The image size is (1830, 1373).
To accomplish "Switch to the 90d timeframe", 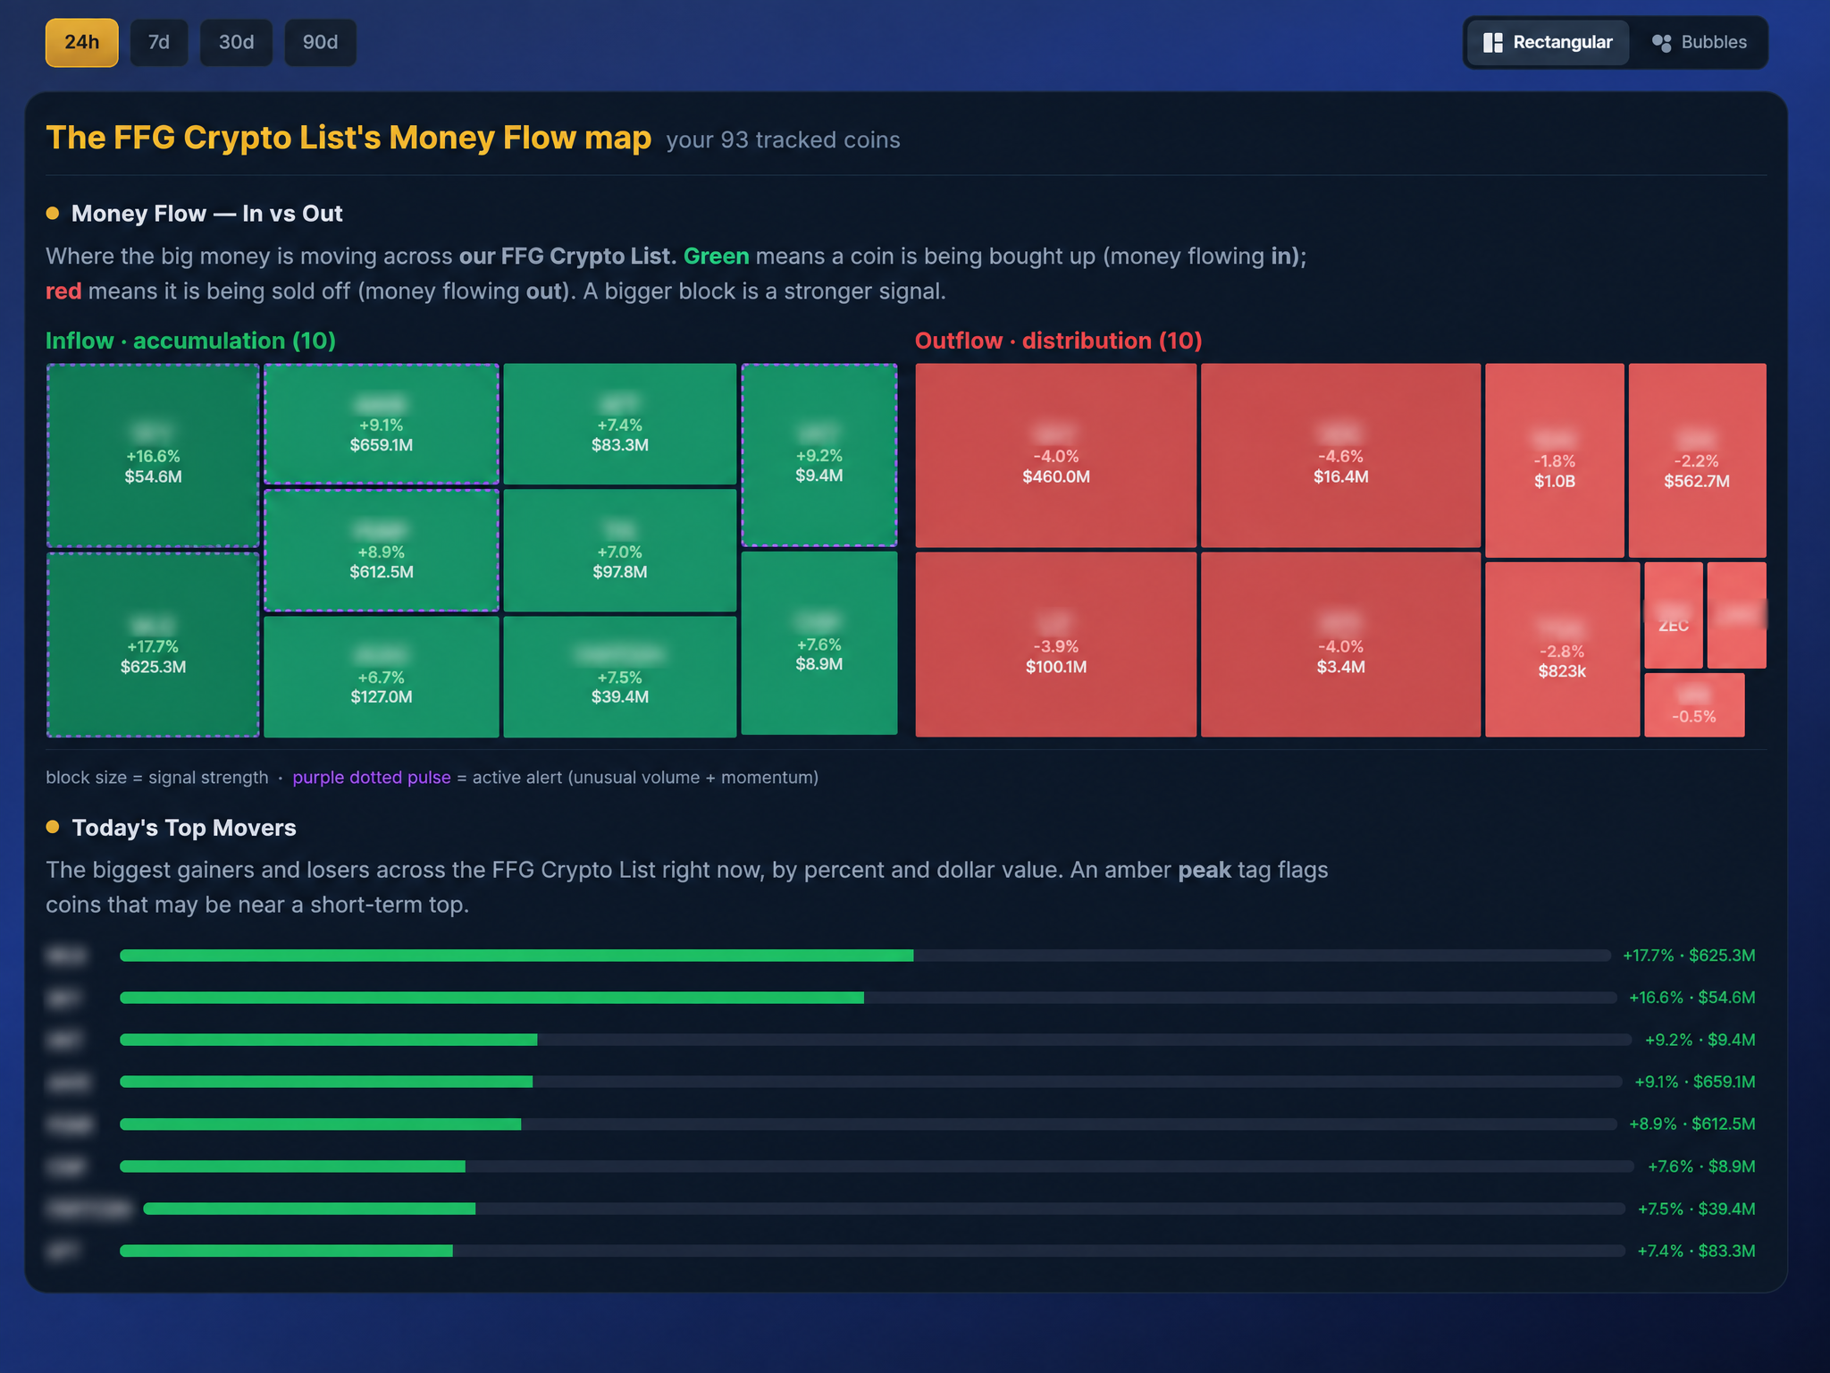I will (320, 42).
